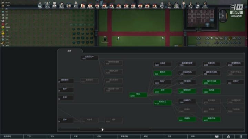Screen dimensions: 248x139
Task: Open the 动物 animals tab
Action: (105, 137)
